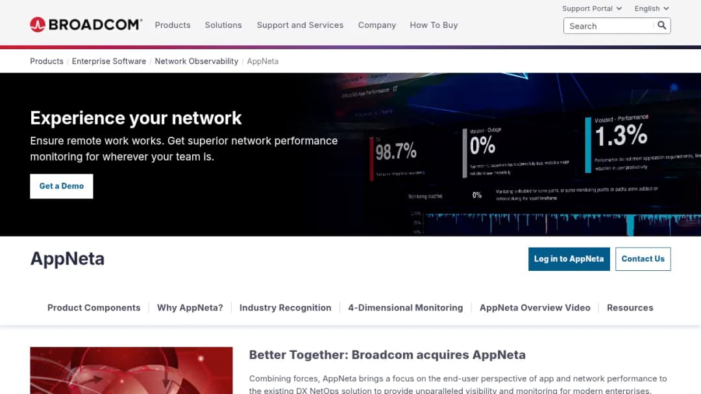Viewport: 701px width, 394px height.
Task: Open the Support Portal dropdown
Action: 592,8
